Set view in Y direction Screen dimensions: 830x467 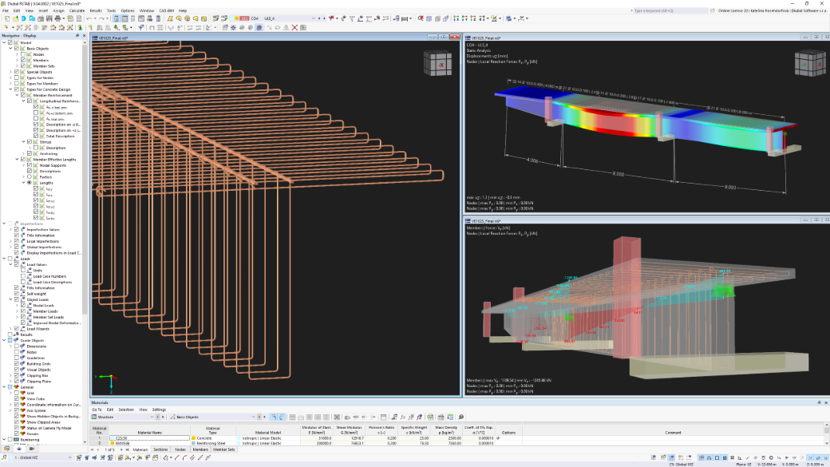coord(464,18)
